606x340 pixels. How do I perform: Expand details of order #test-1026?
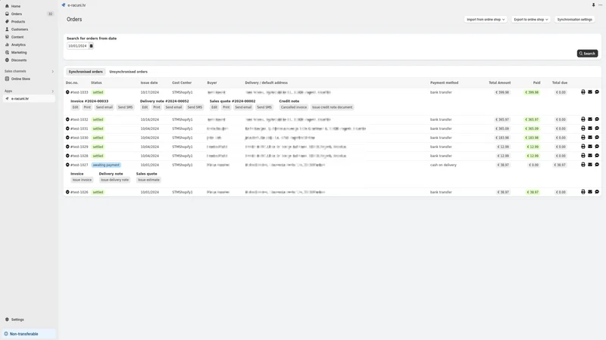67,192
